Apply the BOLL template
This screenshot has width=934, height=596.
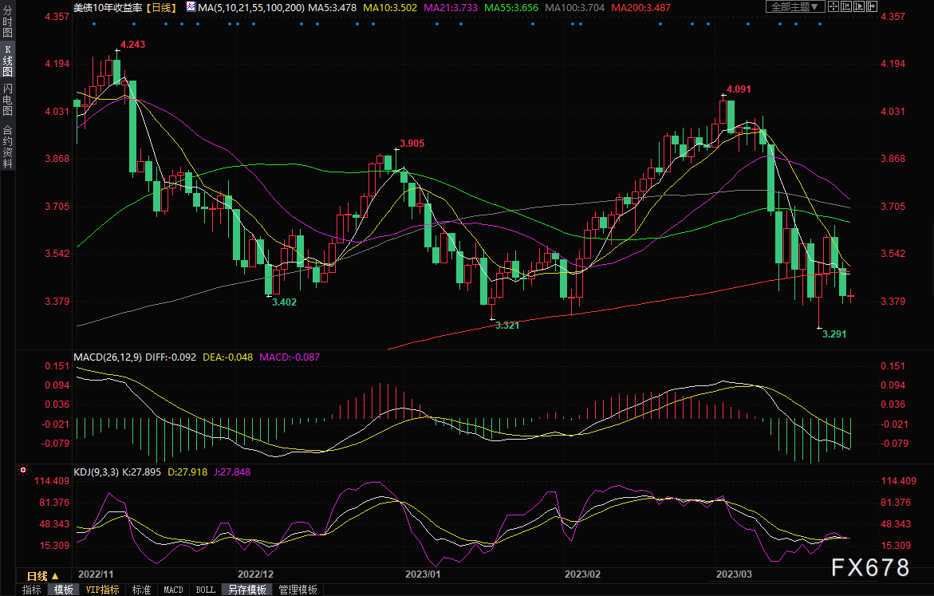(206, 590)
